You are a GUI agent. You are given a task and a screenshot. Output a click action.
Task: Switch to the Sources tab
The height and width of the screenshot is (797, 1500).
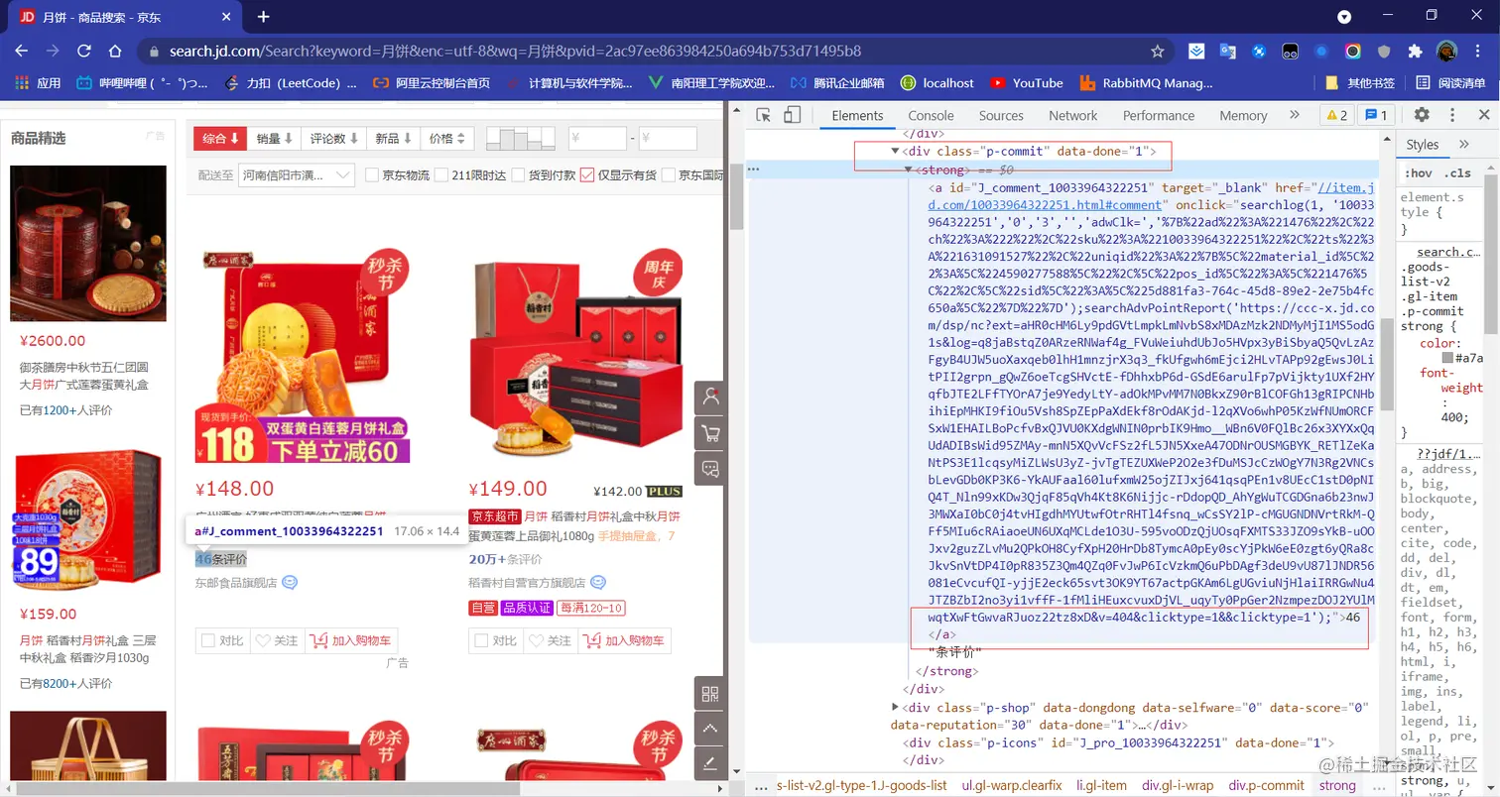pyautogui.click(x=1001, y=115)
